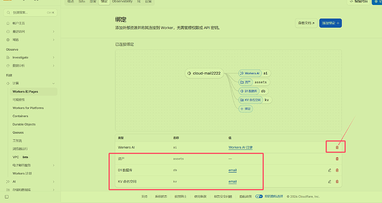Click the 名称 column header
Screen dimensions: 382x203
pyautogui.click(x=176, y=138)
